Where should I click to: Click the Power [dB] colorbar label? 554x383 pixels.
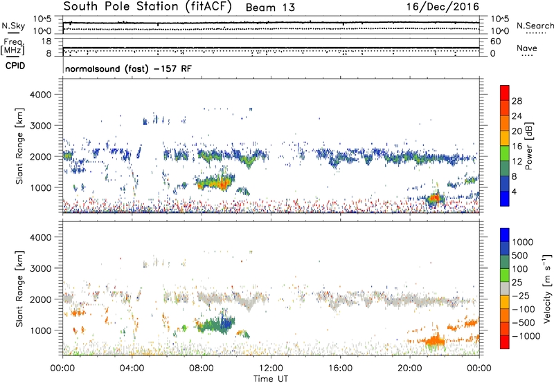[529, 146]
